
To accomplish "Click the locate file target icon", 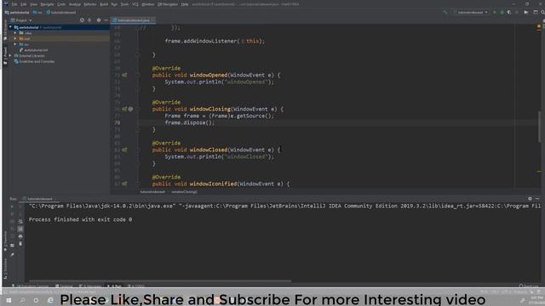I will pos(82,20).
